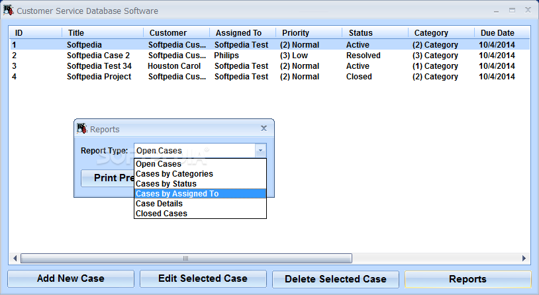Select Open Cases from the list
Image resolution: width=539 pixels, height=295 pixels.
(200, 164)
